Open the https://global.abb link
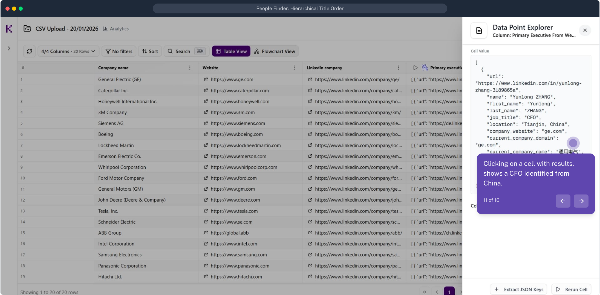Viewport: 600px width, 295px height. tap(230, 233)
